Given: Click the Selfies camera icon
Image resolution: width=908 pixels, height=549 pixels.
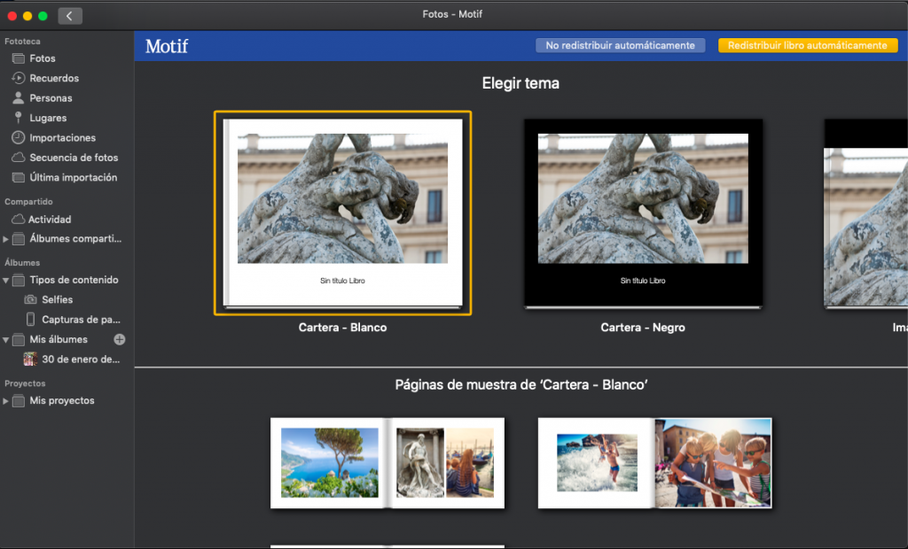Looking at the screenshot, I should click(x=31, y=299).
